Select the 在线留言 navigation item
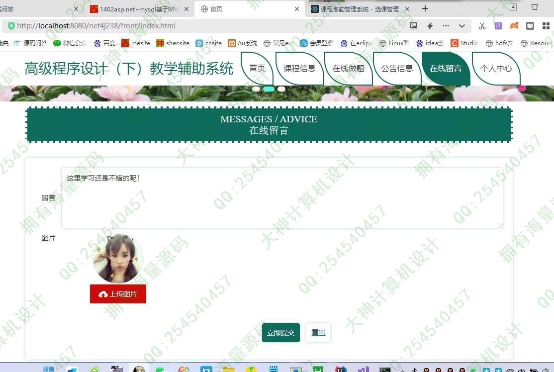This screenshot has height=372, width=554. [x=446, y=68]
